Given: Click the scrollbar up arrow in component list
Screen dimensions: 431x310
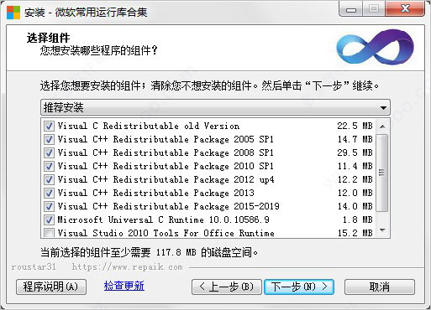Looking at the screenshot, I should point(382,127).
